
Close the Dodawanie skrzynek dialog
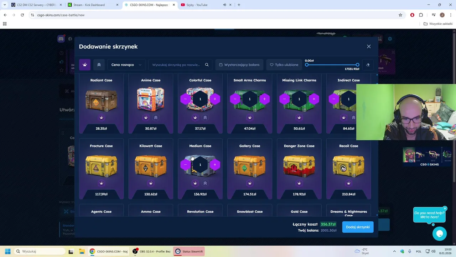369,46
